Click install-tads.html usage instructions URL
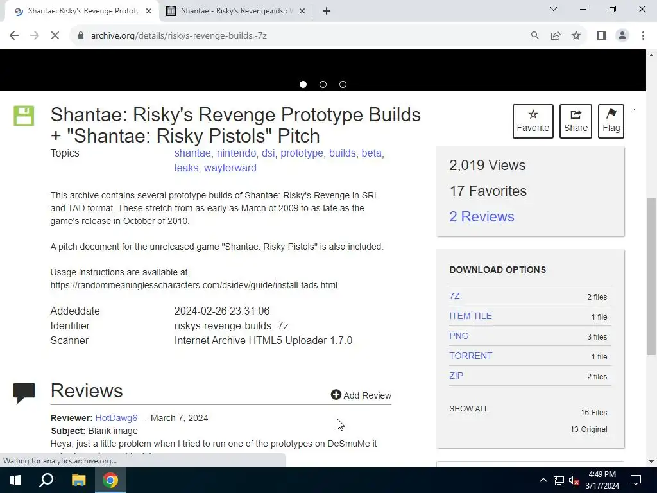The width and height of the screenshot is (657, 493). (194, 285)
